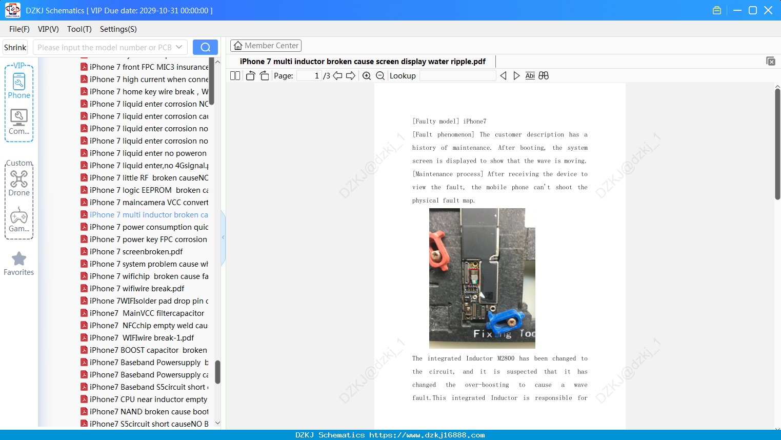Image resolution: width=781 pixels, height=440 pixels.
Task: Select the open iPhone 7 multi inductor PDF tab
Action: click(x=363, y=62)
